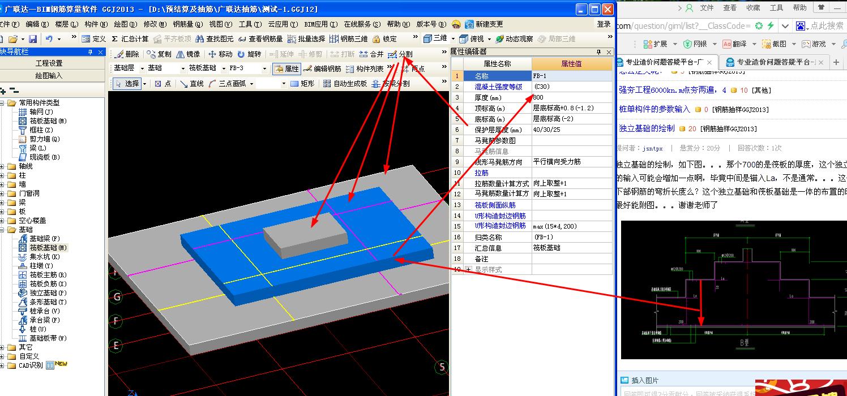Activate 批量选择 batch select tool
Viewport: 847px width, 396px height.
coord(306,39)
